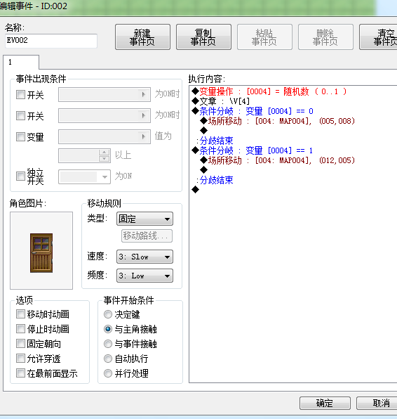This screenshot has height=419, width=397.
Task: Select the second 分歧结束 line
Action: pyautogui.click(x=215, y=181)
